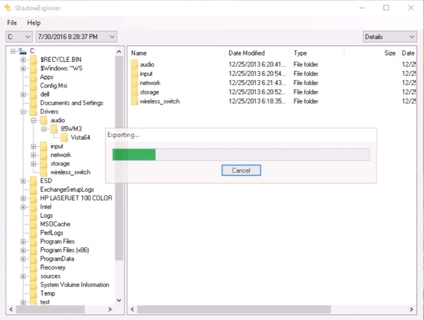
Task: Expand the $RECYCLE.BIN tree node
Action: pos(23,60)
